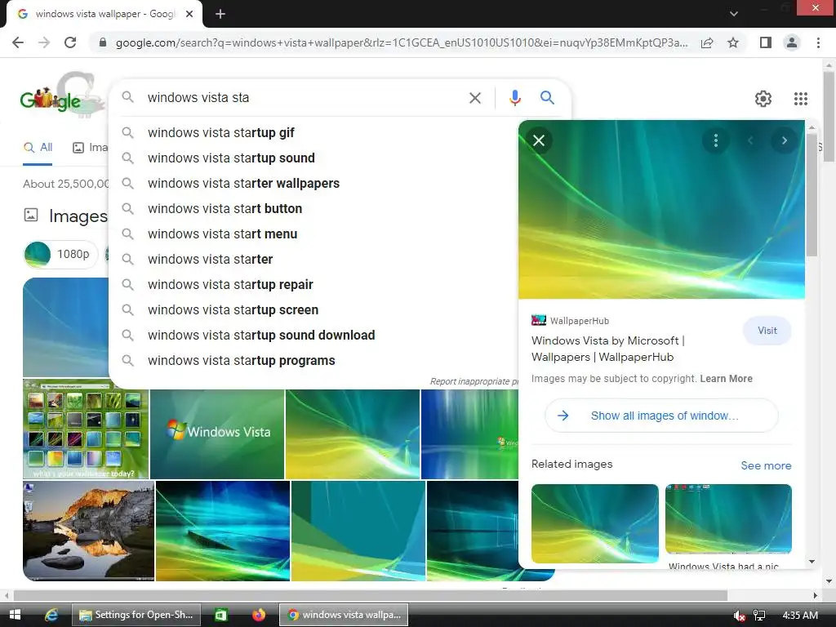836x627 pixels.
Task: Submit search with the blue magnifier
Action: coord(547,98)
